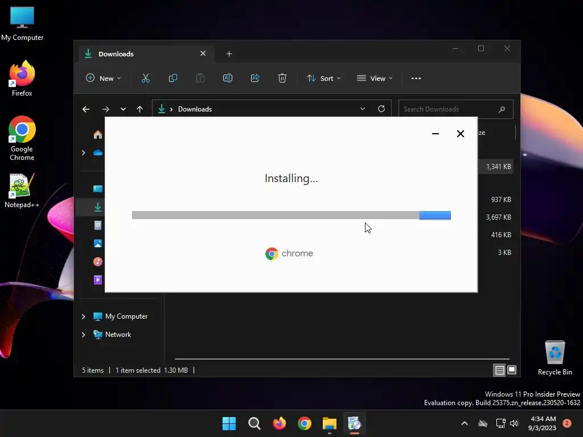Open the View dropdown menu
583x437 pixels.
coord(375,79)
